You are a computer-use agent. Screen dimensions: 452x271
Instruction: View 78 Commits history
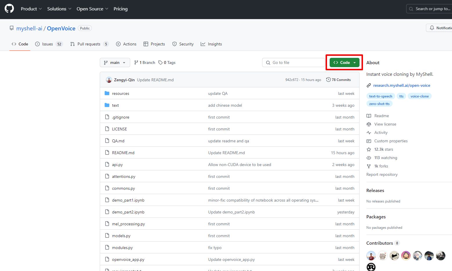(x=338, y=80)
